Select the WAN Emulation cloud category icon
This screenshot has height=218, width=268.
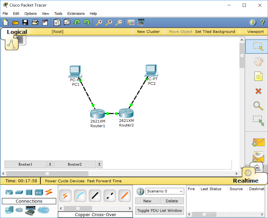point(19,210)
